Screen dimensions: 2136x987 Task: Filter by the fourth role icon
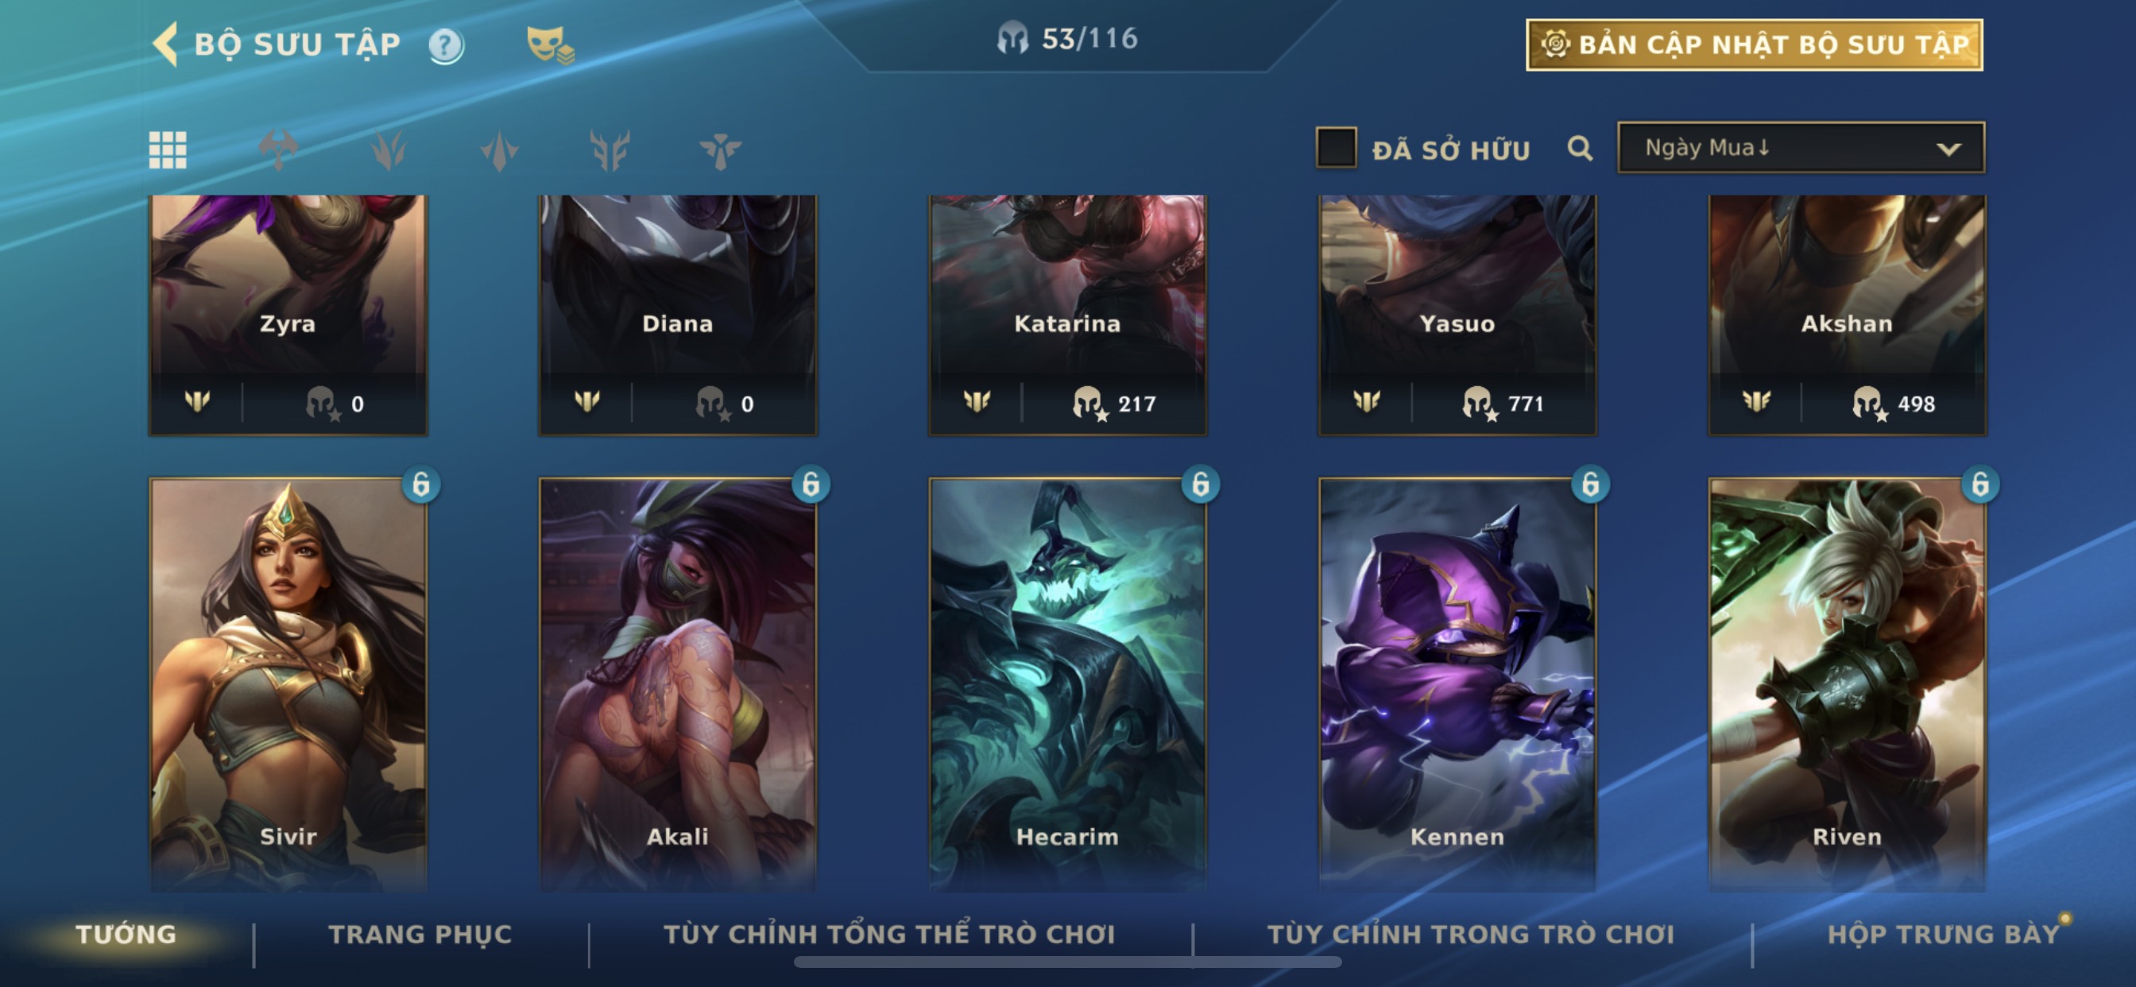tap(609, 150)
